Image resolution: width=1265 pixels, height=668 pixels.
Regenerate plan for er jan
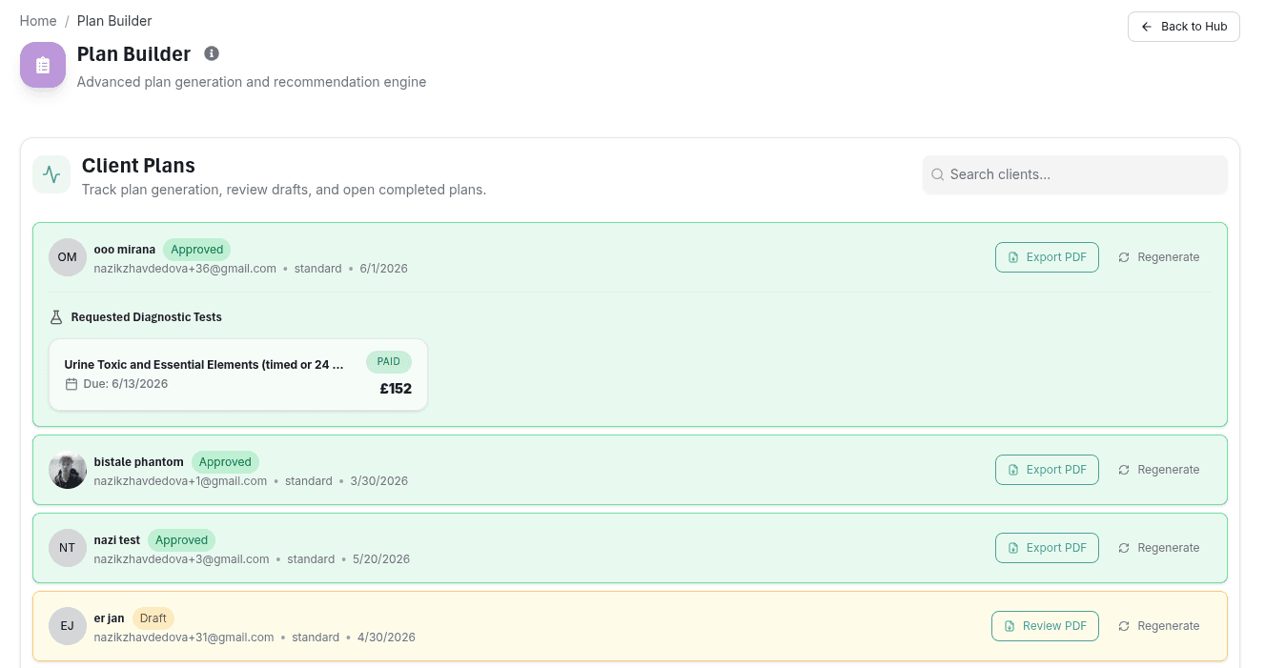click(1159, 626)
